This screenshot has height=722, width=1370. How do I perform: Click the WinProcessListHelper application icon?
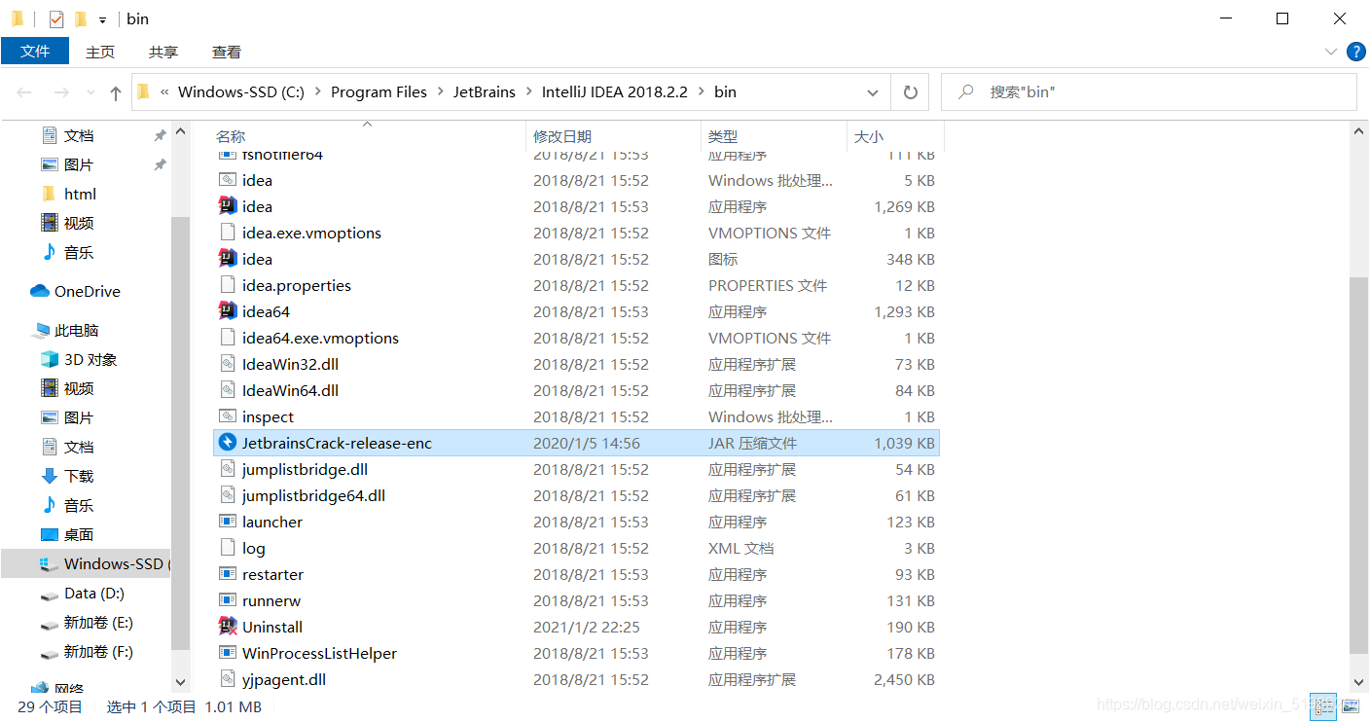pos(228,653)
